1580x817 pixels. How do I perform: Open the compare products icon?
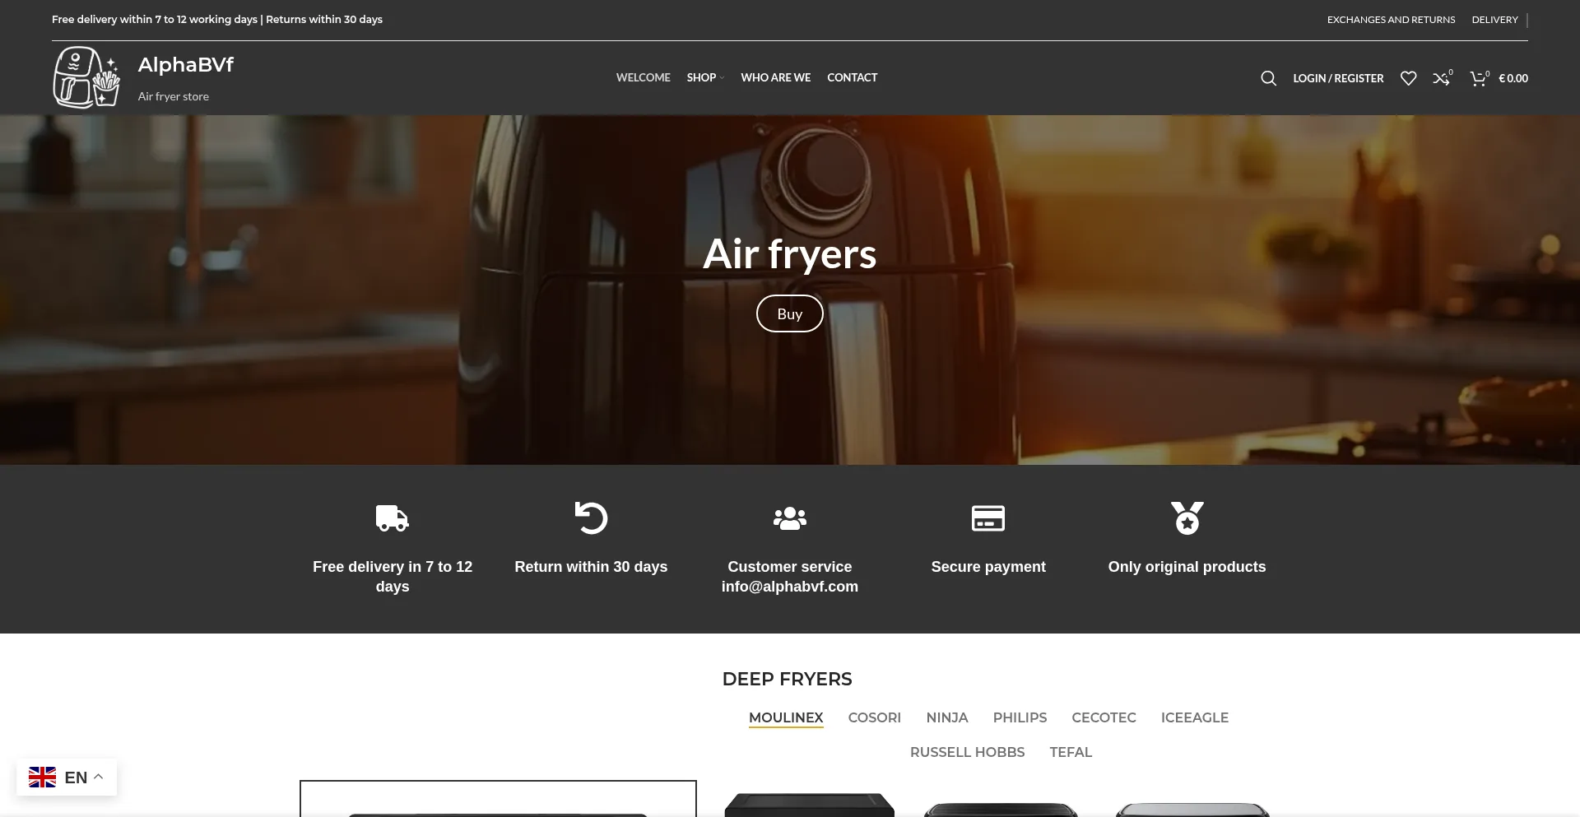tap(1441, 78)
